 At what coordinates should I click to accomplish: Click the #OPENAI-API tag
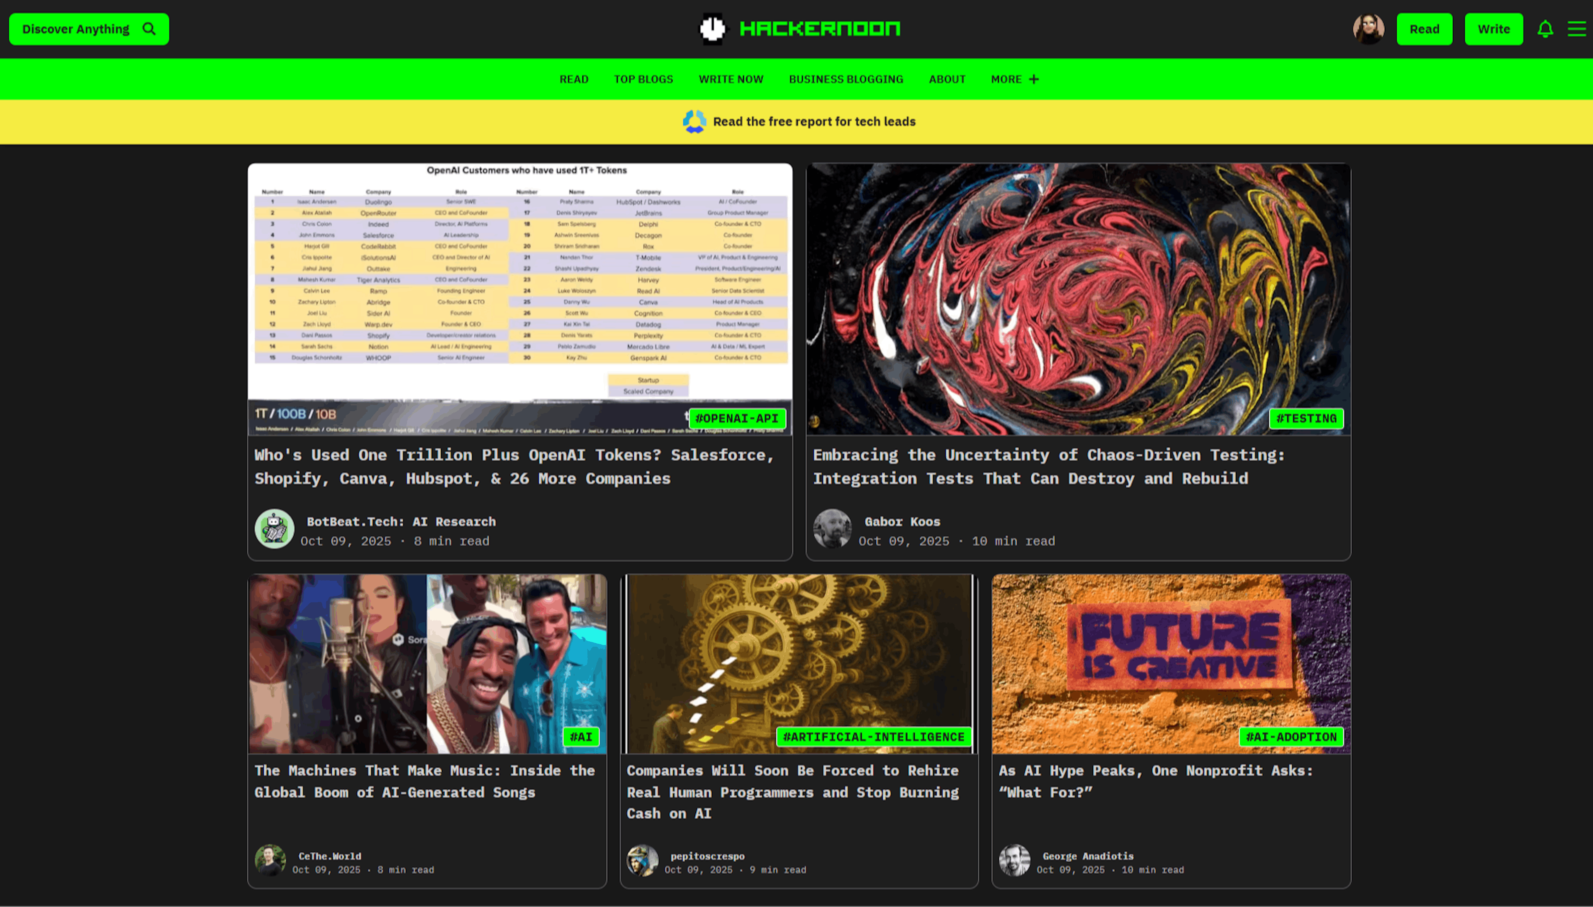click(737, 418)
